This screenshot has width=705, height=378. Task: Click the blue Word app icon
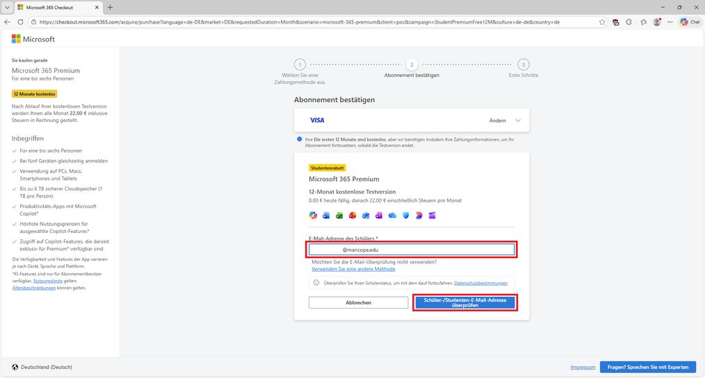pyautogui.click(x=326, y=215)
